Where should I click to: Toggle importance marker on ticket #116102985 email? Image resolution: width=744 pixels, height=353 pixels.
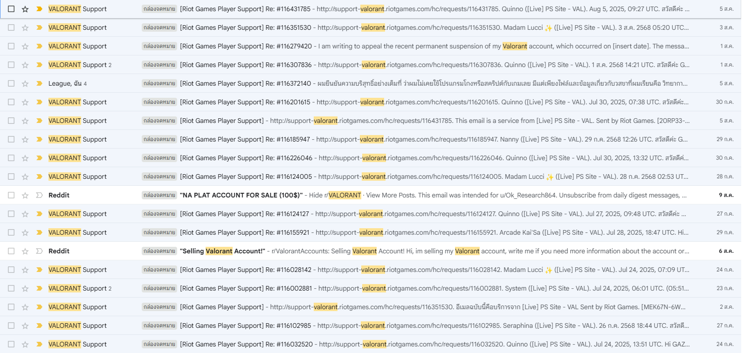pyautogui.click(x=39, y=326)
